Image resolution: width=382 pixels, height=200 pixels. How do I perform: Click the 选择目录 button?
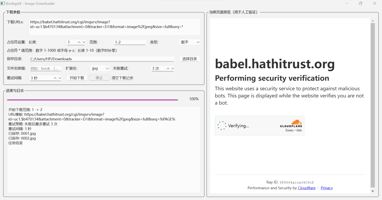coord(190,59)
